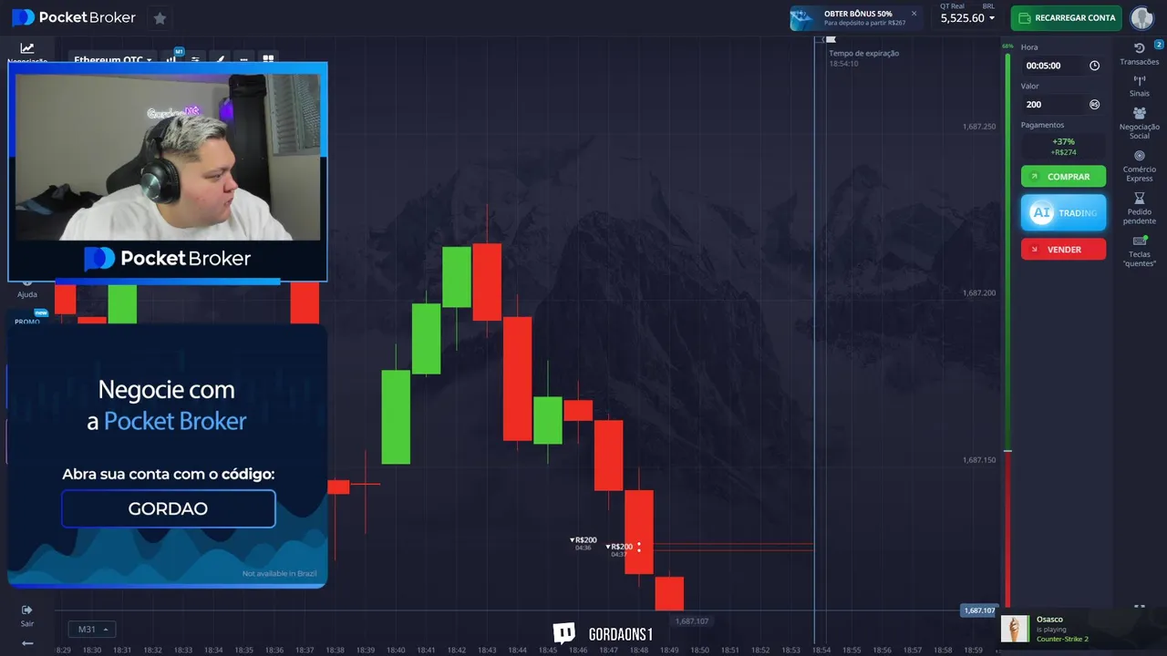The width and height of the screenshot is (1167, 656).
Task: Click the 1,687.250 price axis label
Action: pyautogui.click(x=979, y=127)
